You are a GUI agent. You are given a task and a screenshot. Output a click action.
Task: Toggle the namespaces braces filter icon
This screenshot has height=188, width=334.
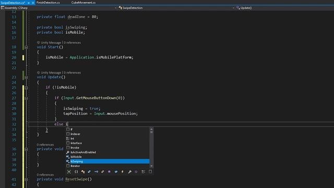coord(76,172)
